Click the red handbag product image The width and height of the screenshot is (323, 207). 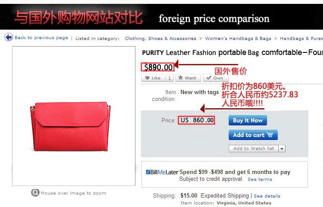click(70, 126)
